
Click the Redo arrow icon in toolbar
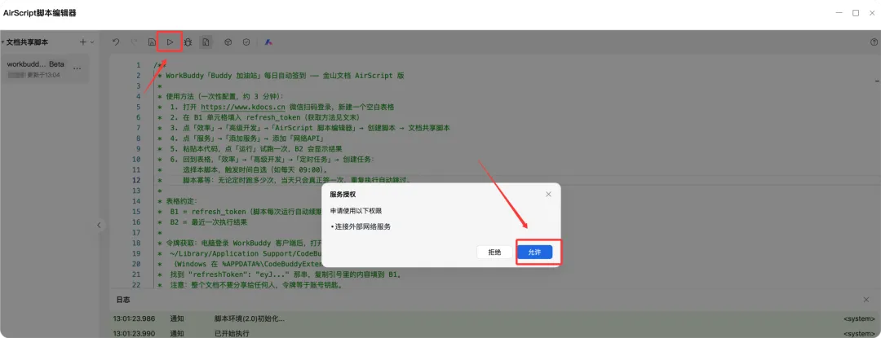134,42
